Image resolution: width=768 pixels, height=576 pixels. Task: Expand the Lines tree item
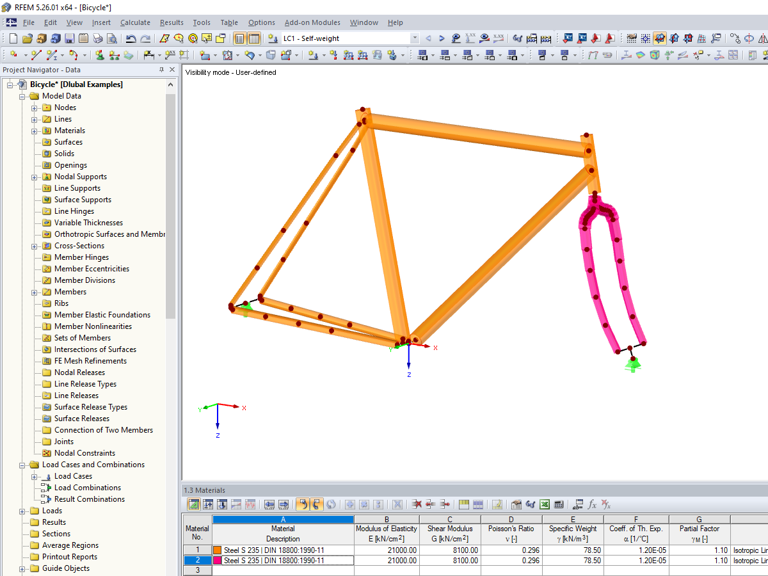(x=34, y=119)
